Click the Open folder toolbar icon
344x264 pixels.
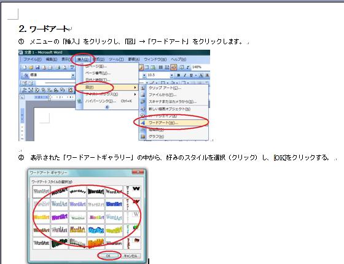(x=31, y=67)
